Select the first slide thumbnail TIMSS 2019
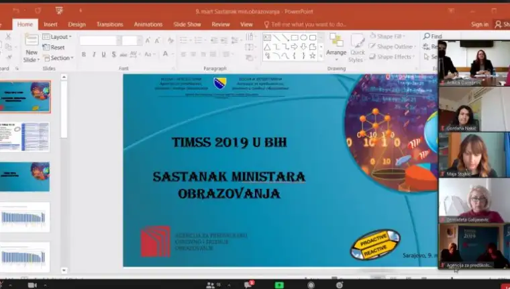Image resolution: width=510 pixels, height=289 pixels. [x=25, y=97]
